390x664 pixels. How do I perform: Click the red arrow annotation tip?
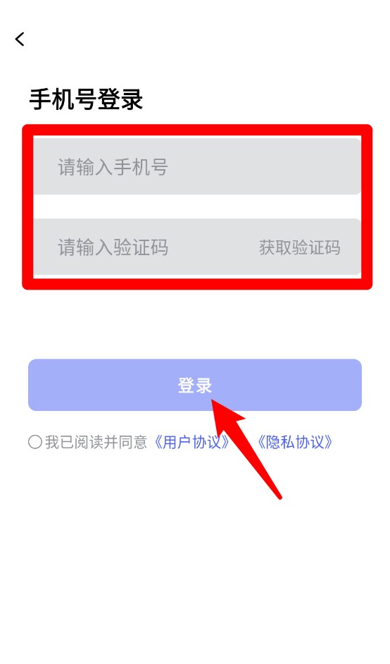tap(214, 400)
